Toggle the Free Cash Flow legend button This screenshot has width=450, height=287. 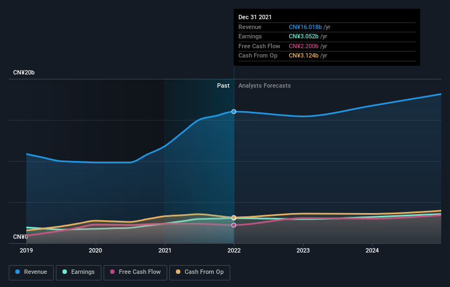pyautogui.click(x=135, y=272)
